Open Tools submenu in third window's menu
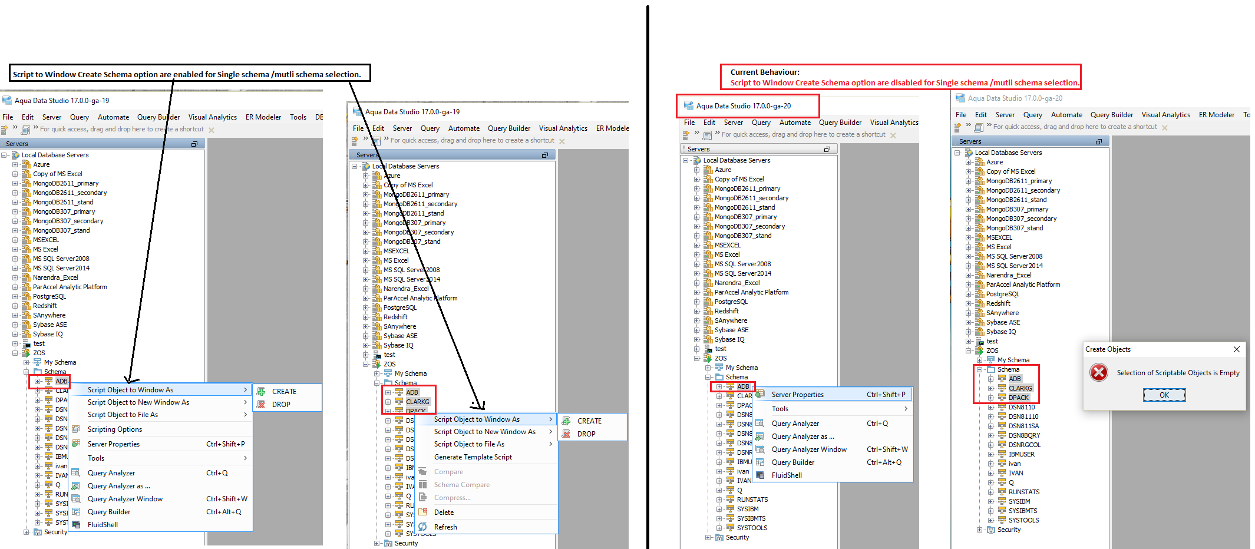This screenshot has height=549, width=1255. point(833,409)
